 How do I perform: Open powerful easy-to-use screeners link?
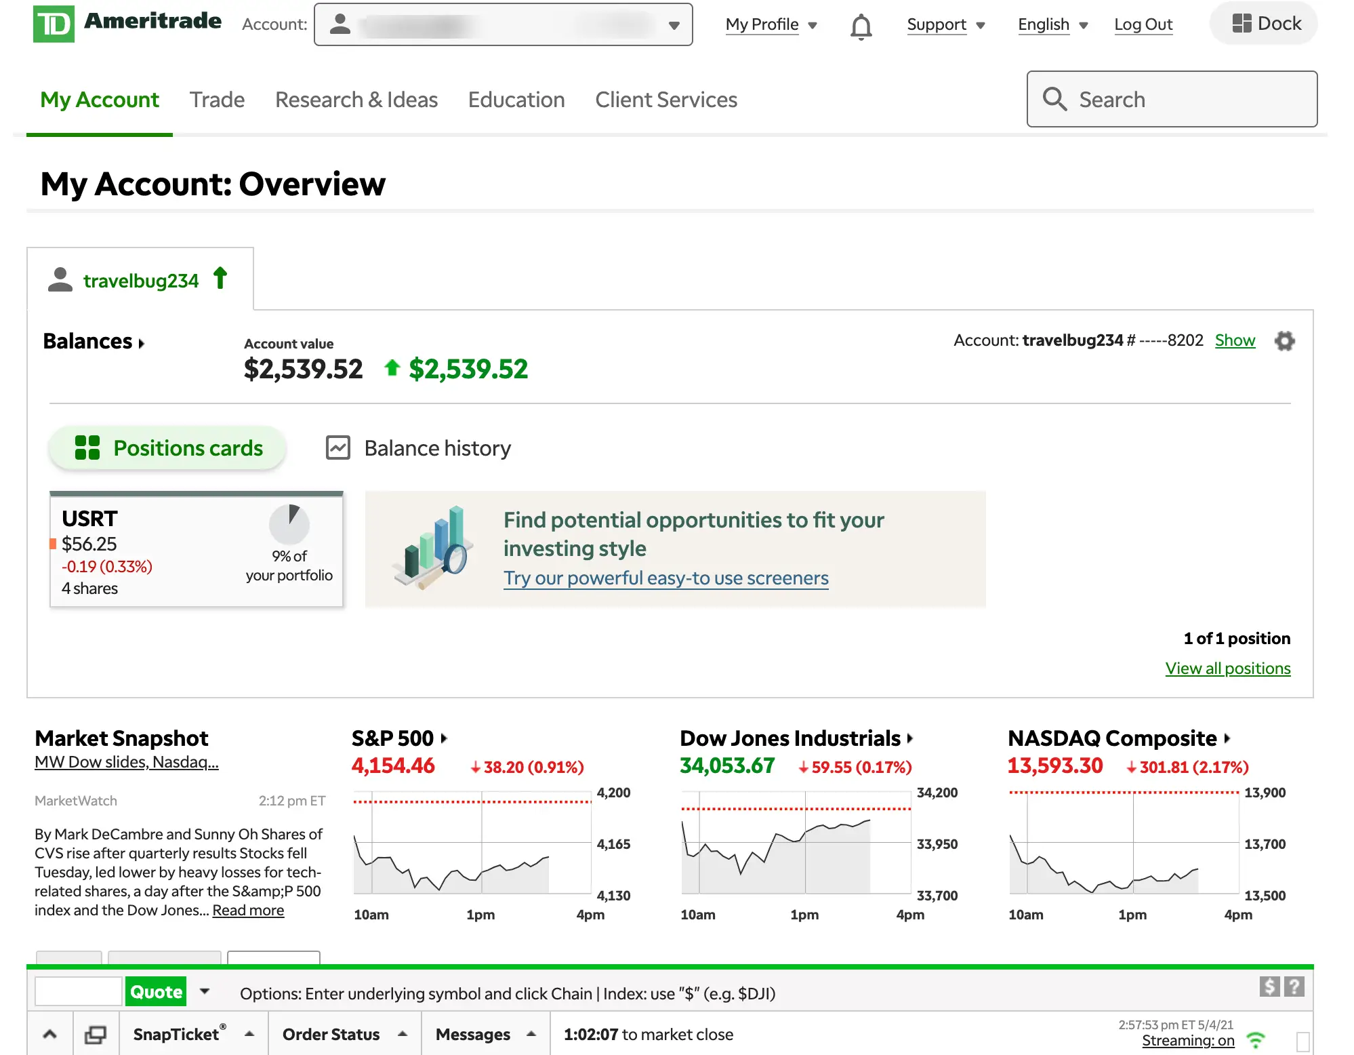point(666,578)
